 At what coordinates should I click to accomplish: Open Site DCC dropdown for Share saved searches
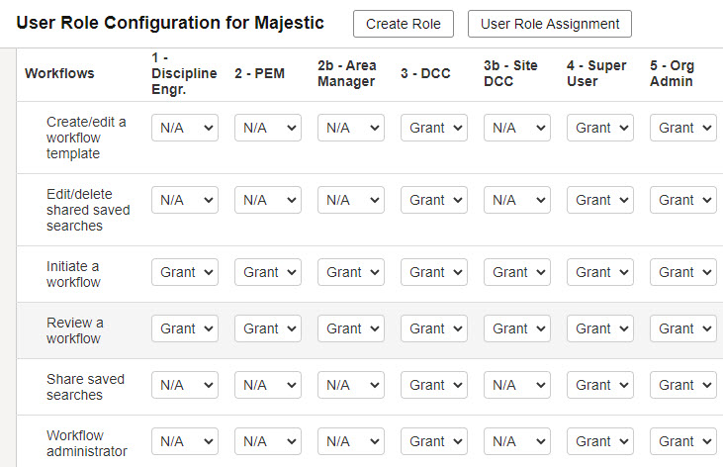tap(517, 385)
